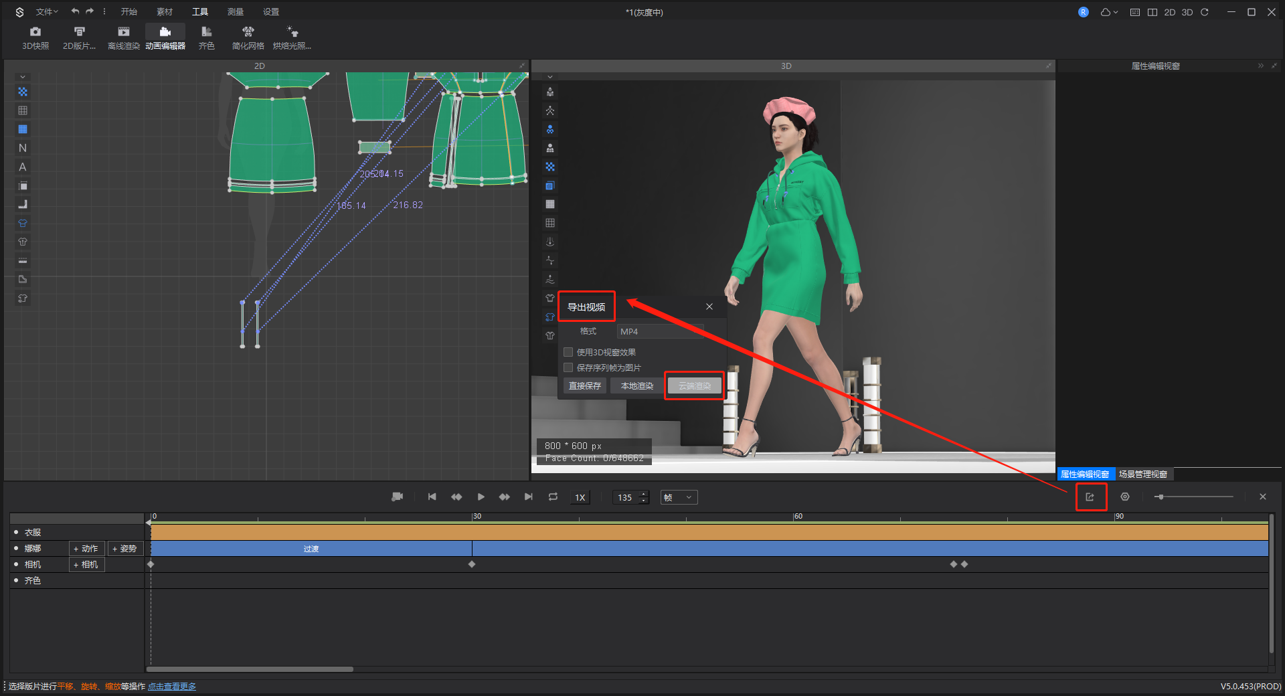
Task: Open the 离线渲染 offline render tool
Action: pos(124,32)
